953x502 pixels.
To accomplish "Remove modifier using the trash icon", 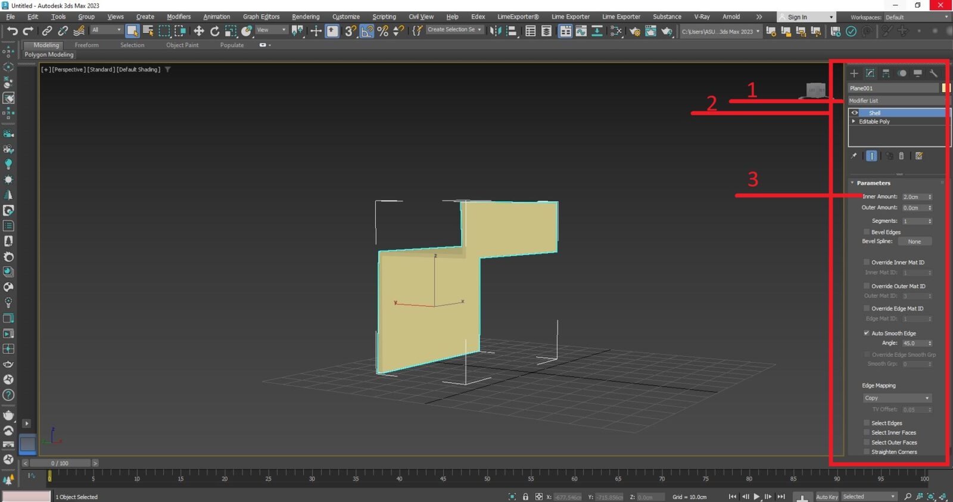I will (901, 156).
